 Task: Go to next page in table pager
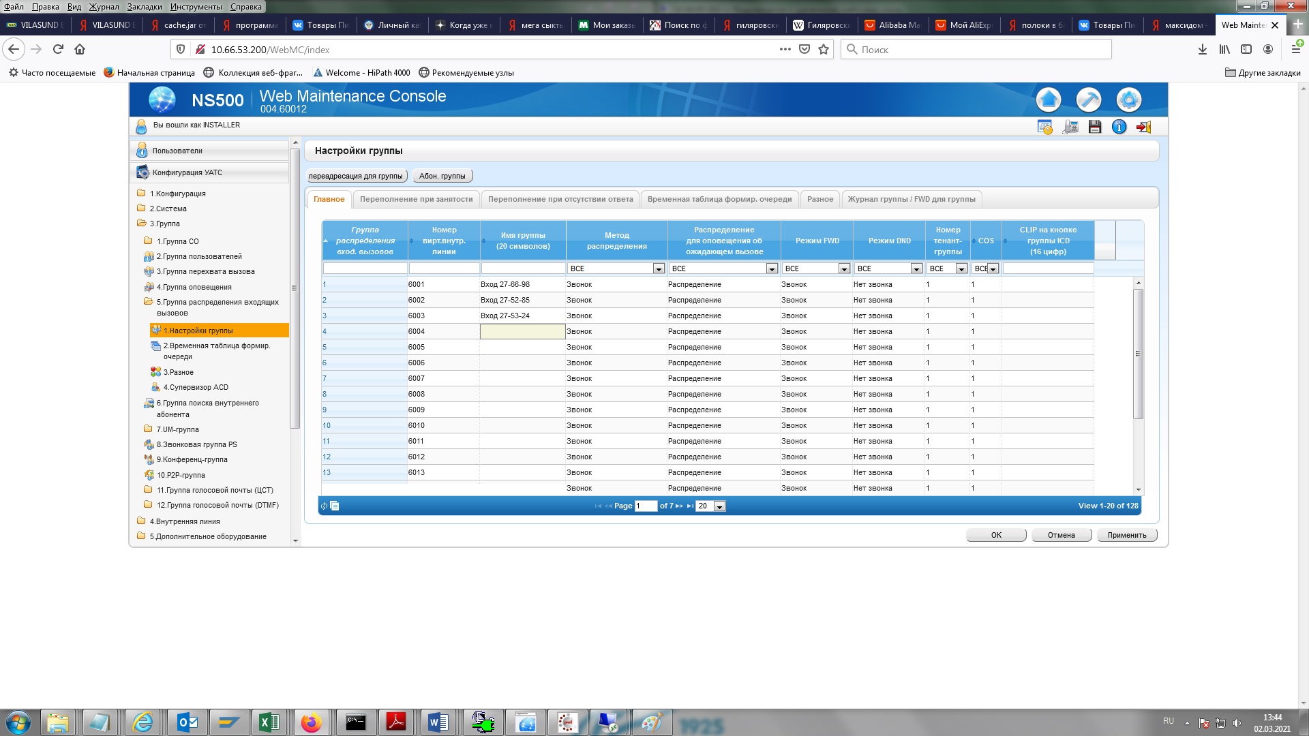click(x=679, y=506)
